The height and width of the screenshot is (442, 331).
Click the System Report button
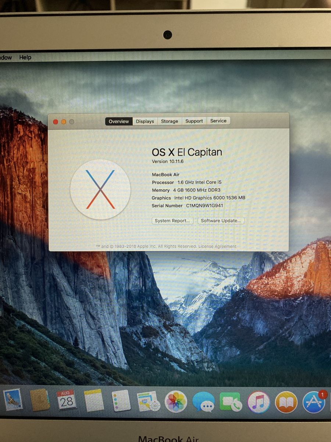(x=172, y=221)
